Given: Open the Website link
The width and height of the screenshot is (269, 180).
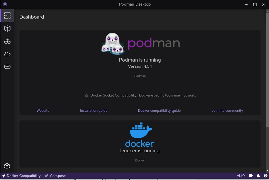Looking at the screenshot, I should coord(43,110).
